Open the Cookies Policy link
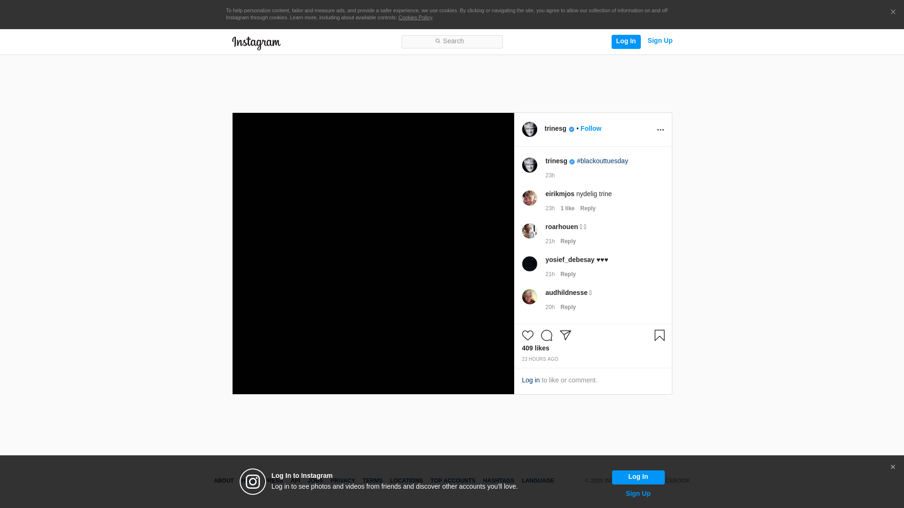Screen dimensions: 904x508 (415, 17)
